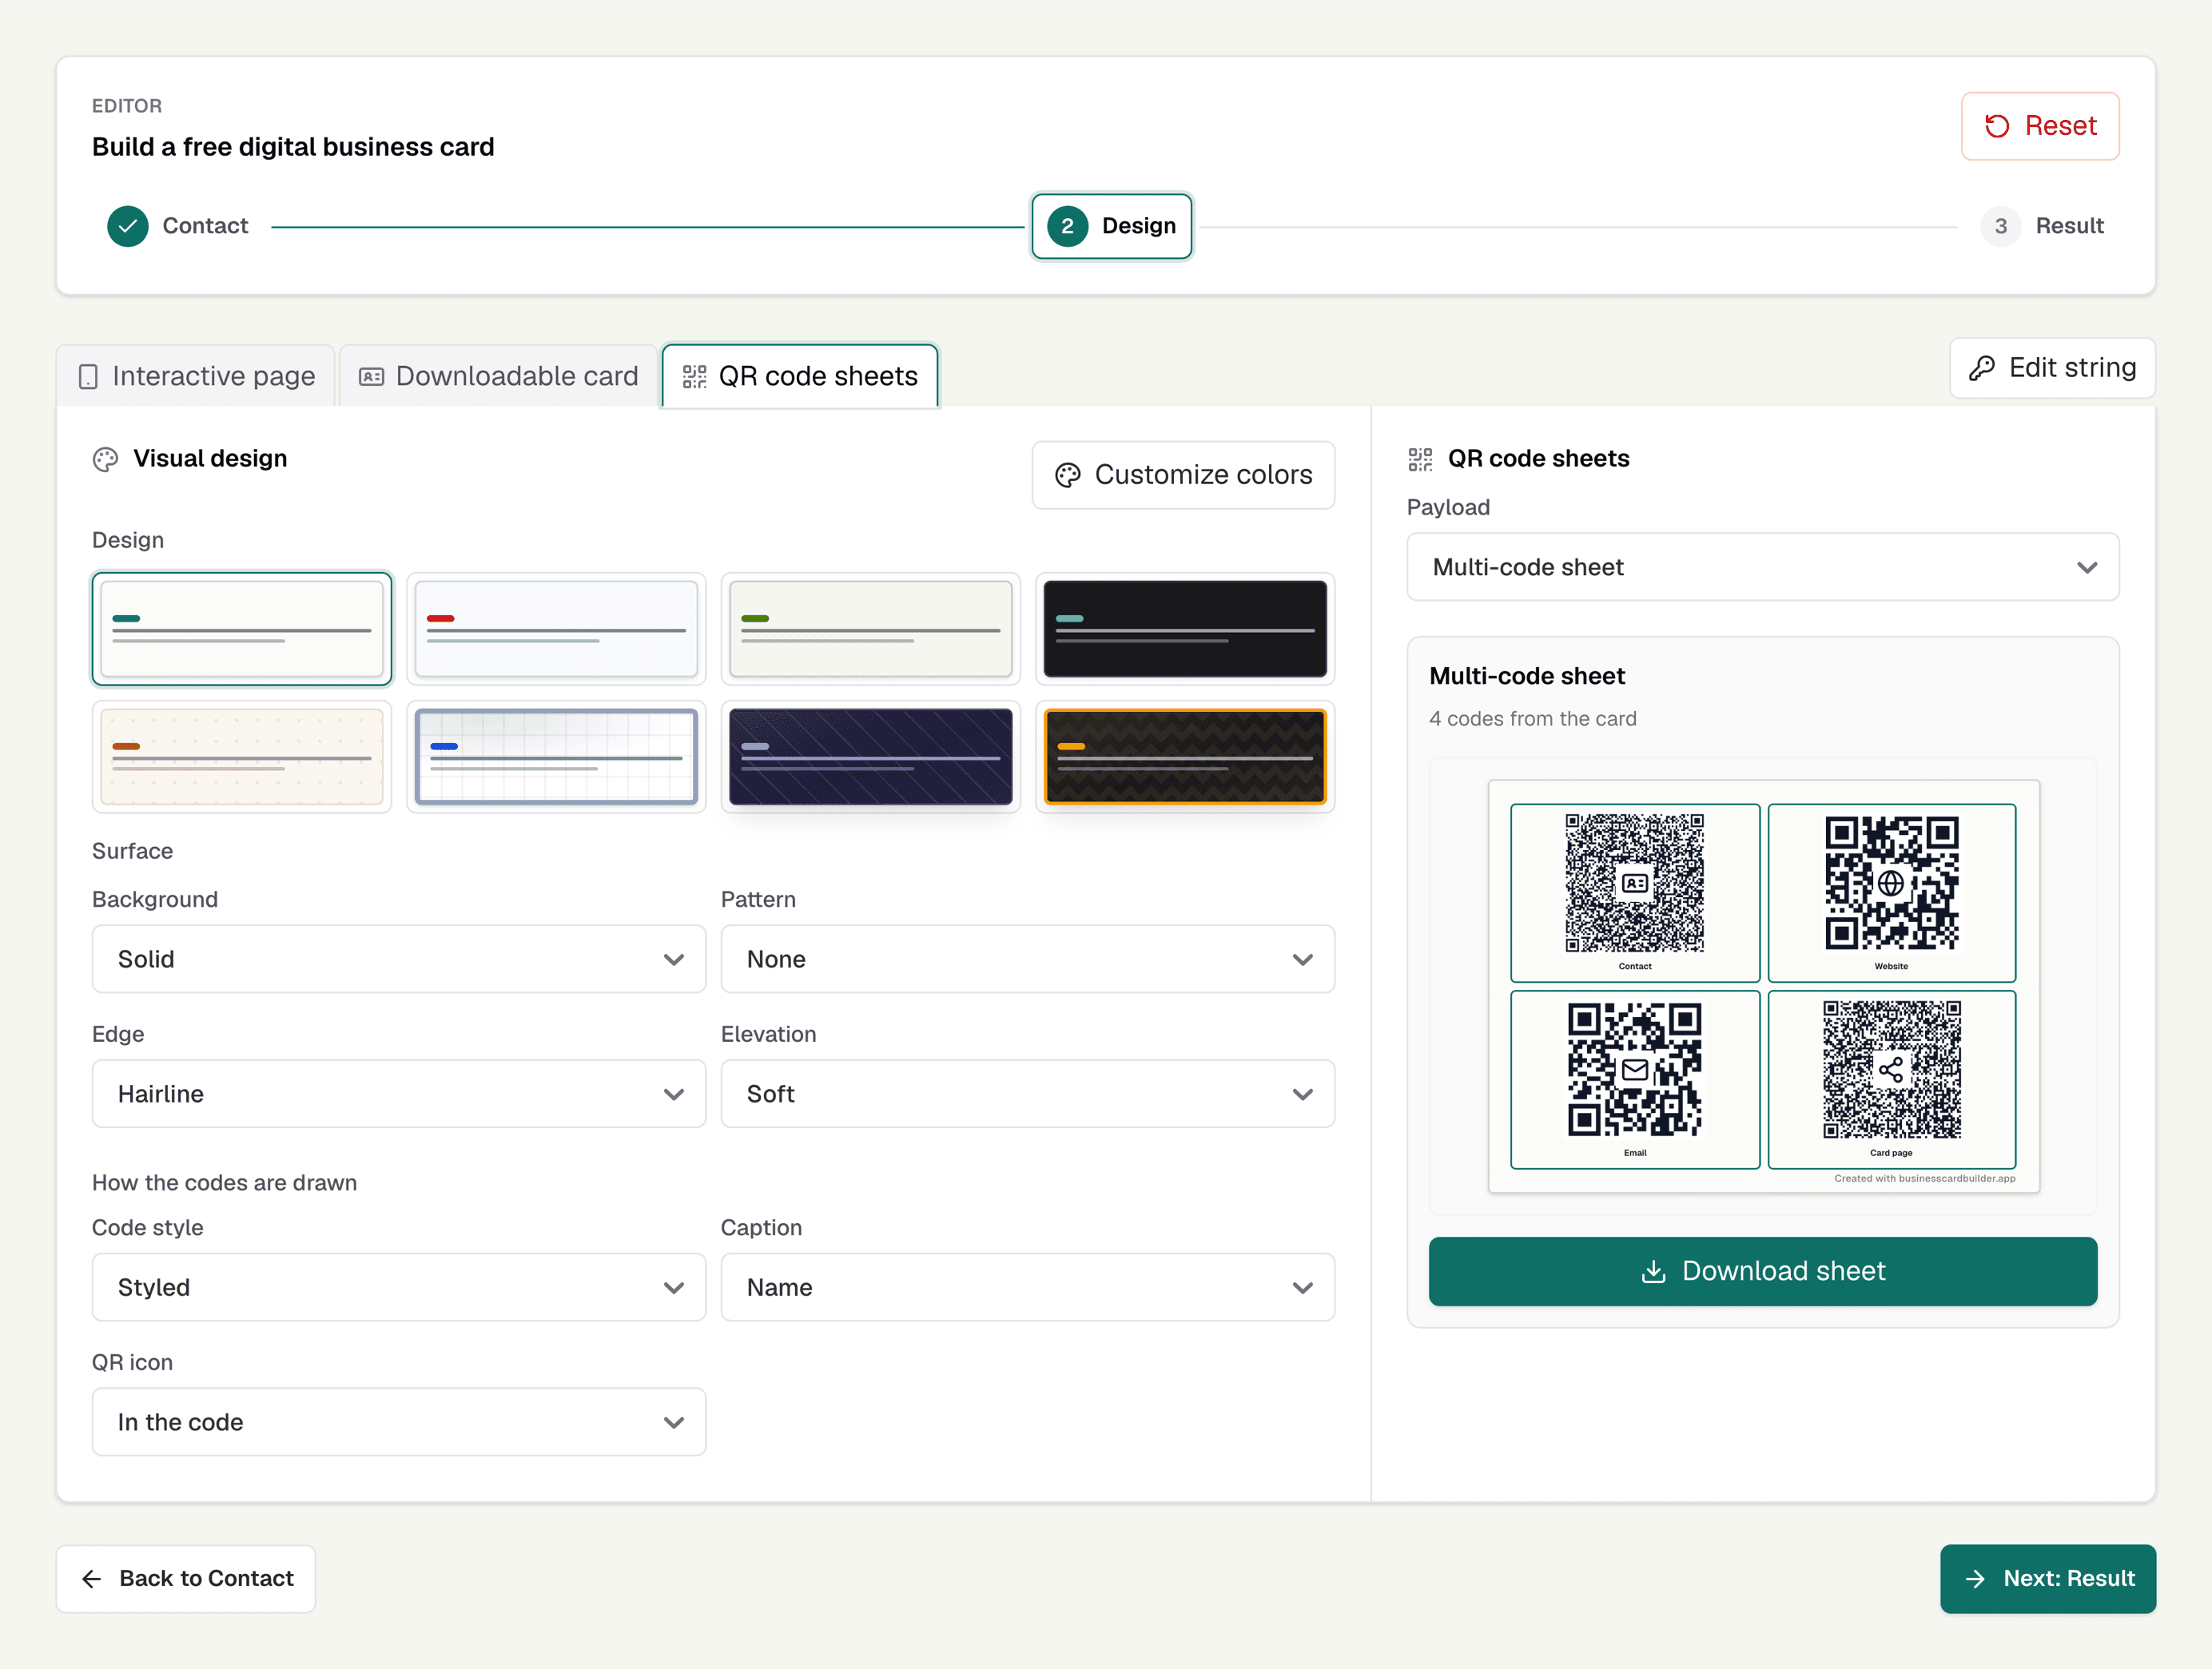Click the 'Multi-code sheet' card heading
This screenshot has width=2212, height=1669.
tap(1527, 677)
